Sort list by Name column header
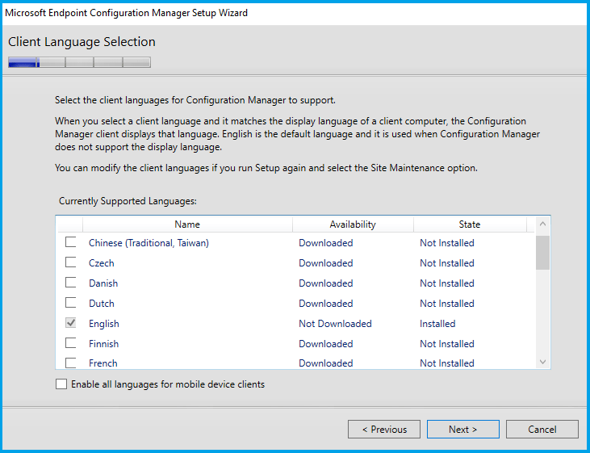 187,224
